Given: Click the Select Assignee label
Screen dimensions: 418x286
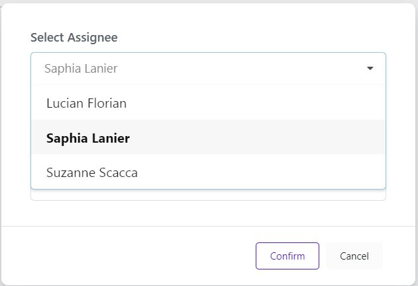Looking at the screenshot, I should point(74,38).
